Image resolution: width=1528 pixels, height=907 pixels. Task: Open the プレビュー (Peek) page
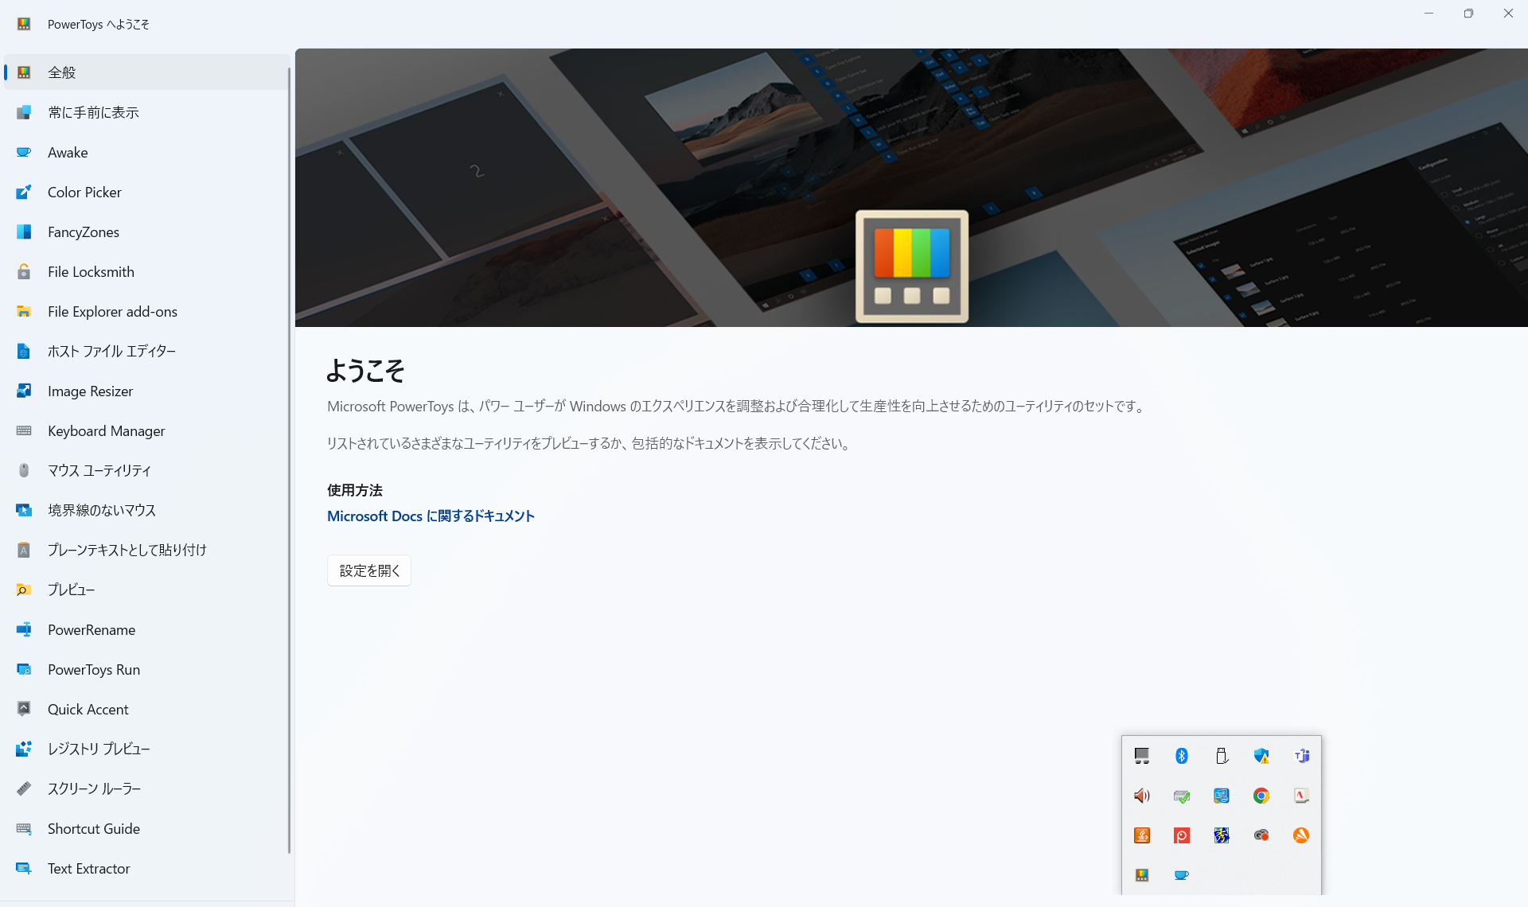[146, 590]
